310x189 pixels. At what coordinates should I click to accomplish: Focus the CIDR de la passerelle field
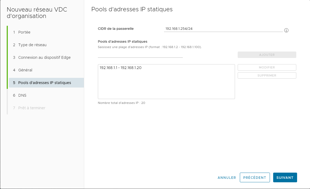coord(223,29)
